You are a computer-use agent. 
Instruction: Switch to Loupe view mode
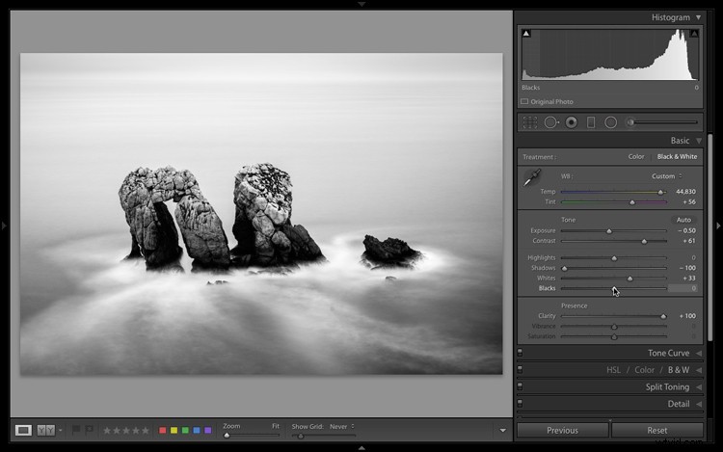(23, 431)
